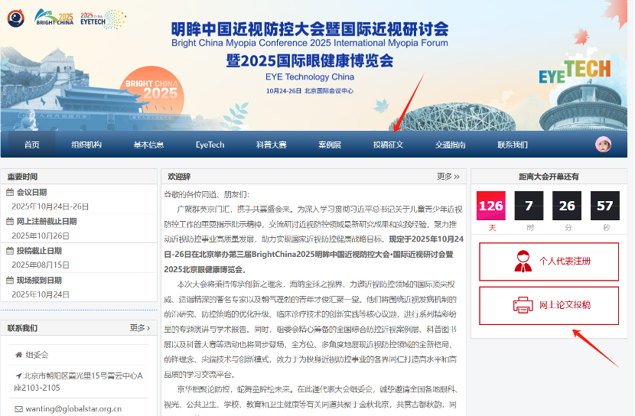635x416 pixels.
Task: Click the address 北京市朝阳区霞光里15号 text
Action: 78,382
